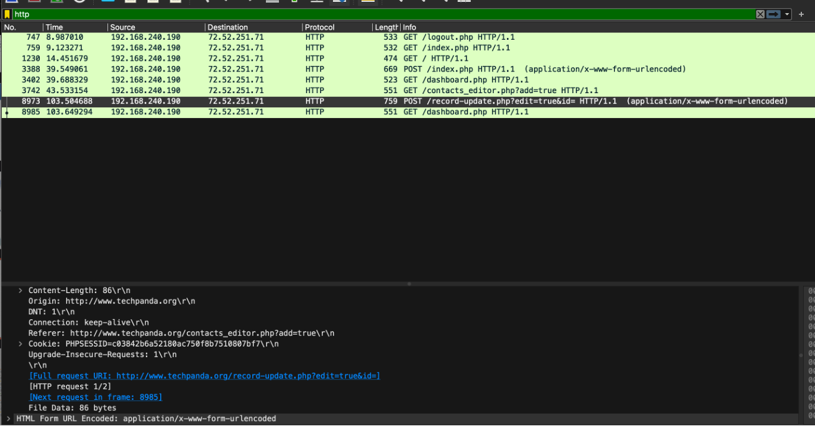Select packet 759 GET /index.php
Screen dimensions: 815x426
pos(407,48)
